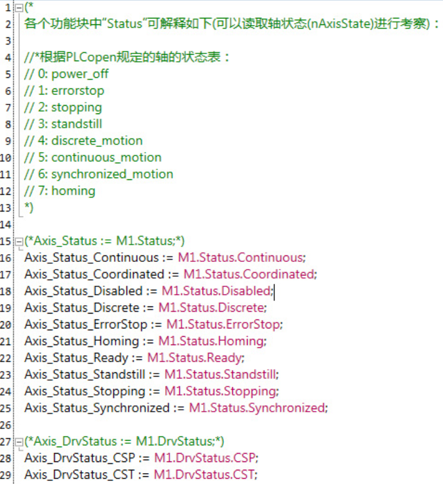Click variable 'Axis_Status_Standstill'
Image resolution: width=443 pixels, height=484 pixels.
(x=84, y=374)
